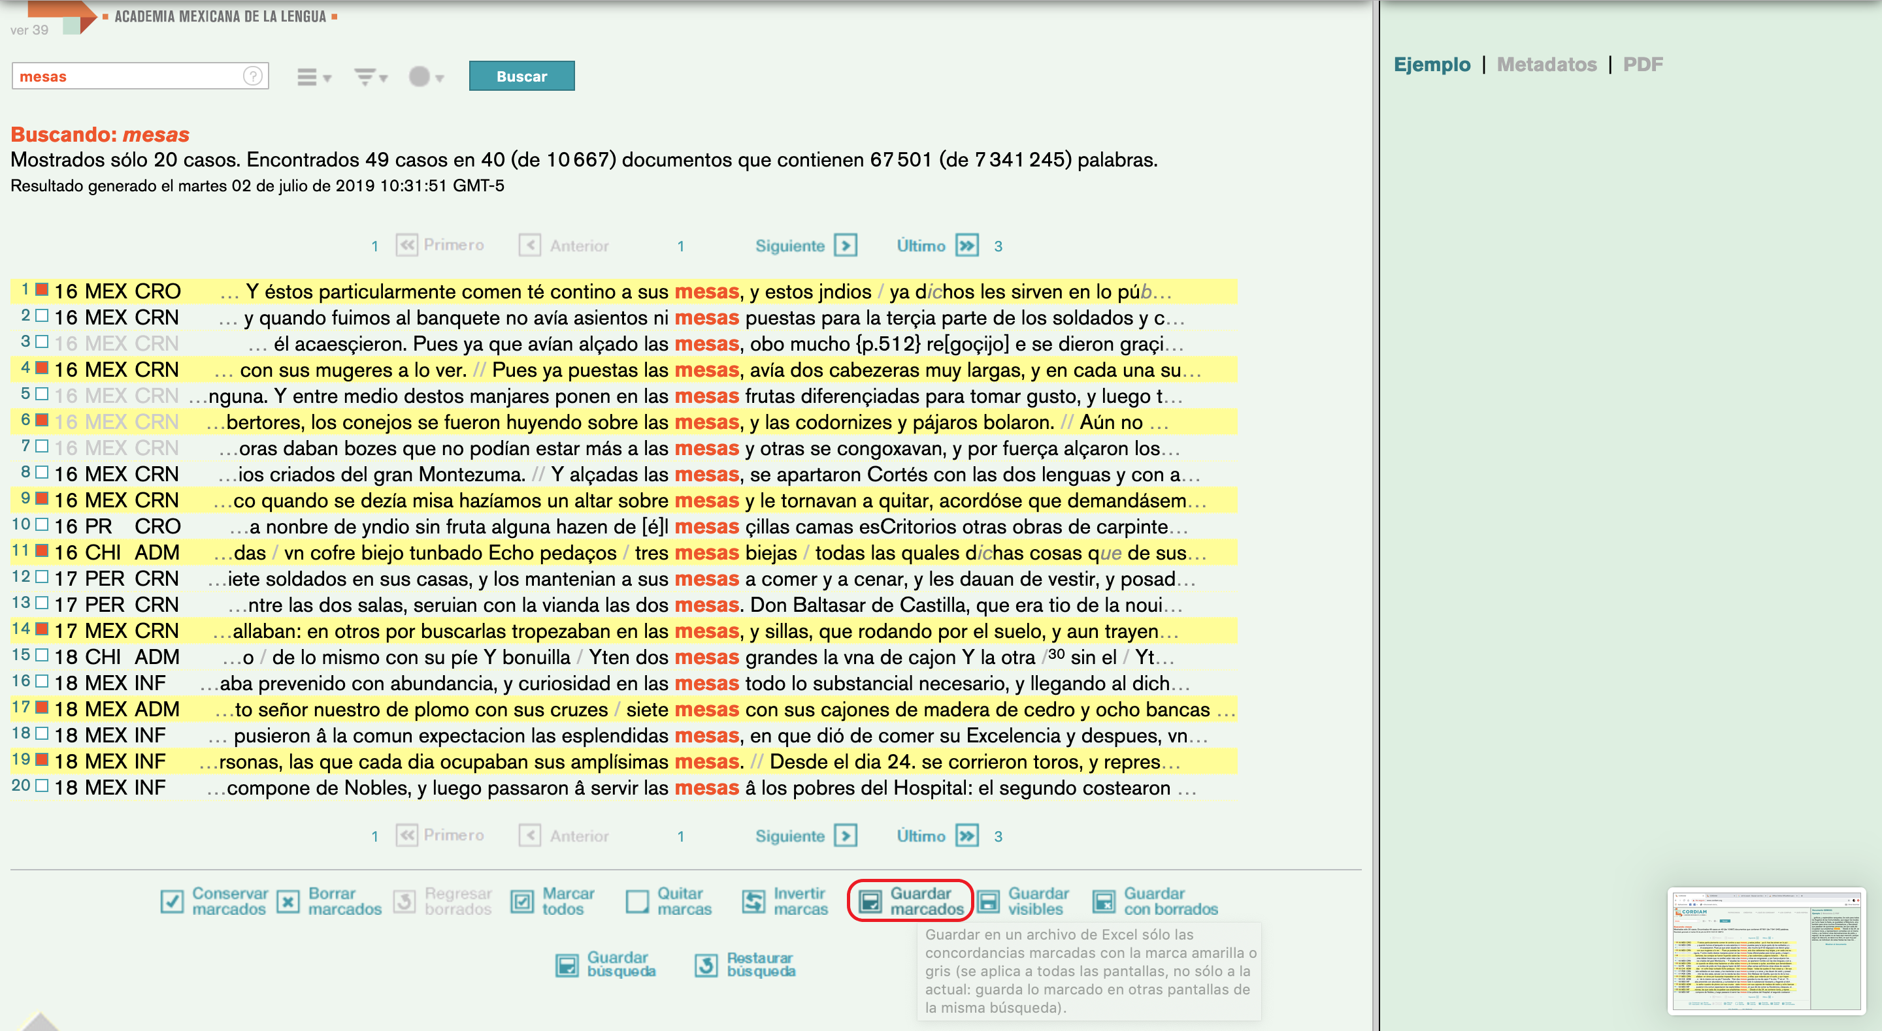Open the circle marker color dropdown
The image size is (1882, 1031).
coord(426,76)
